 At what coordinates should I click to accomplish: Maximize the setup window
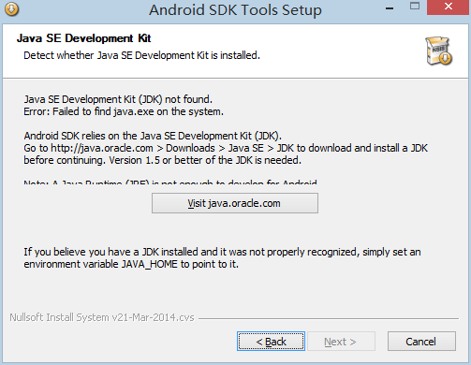415,7
